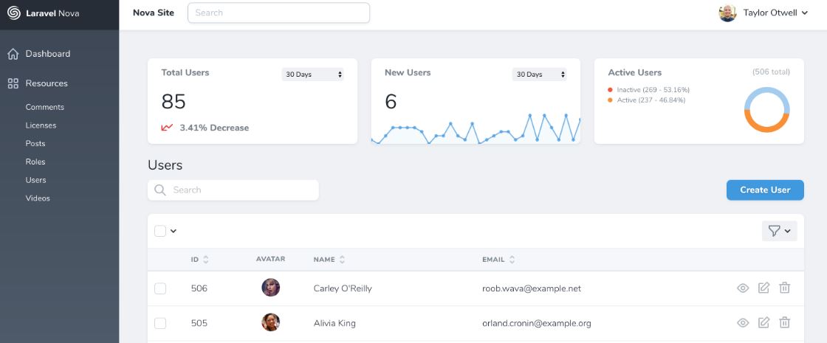Click the Laravel Nova logo icon

point(13,13)
